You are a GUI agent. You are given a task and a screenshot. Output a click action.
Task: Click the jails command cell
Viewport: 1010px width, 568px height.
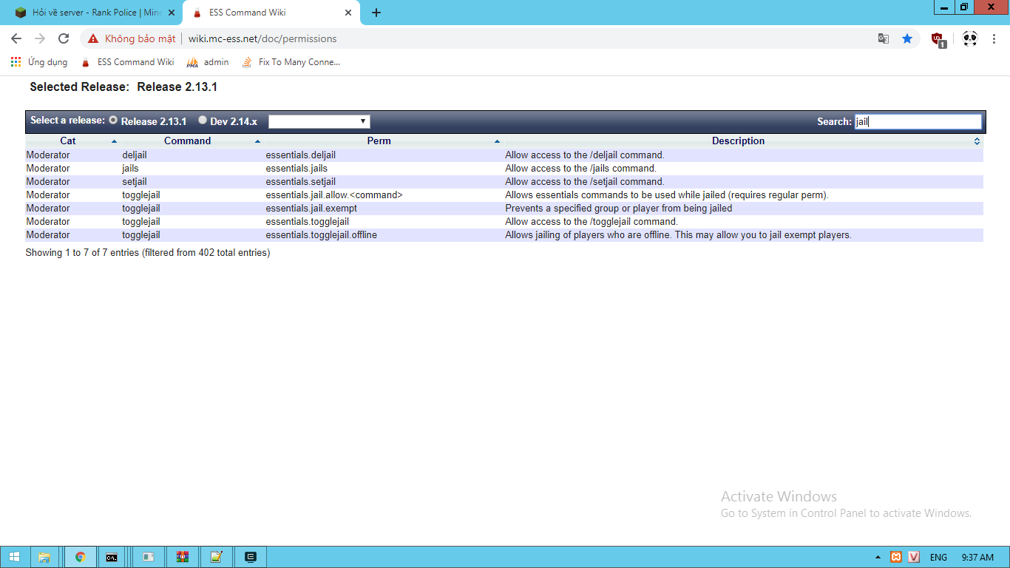tap(130, 169)
